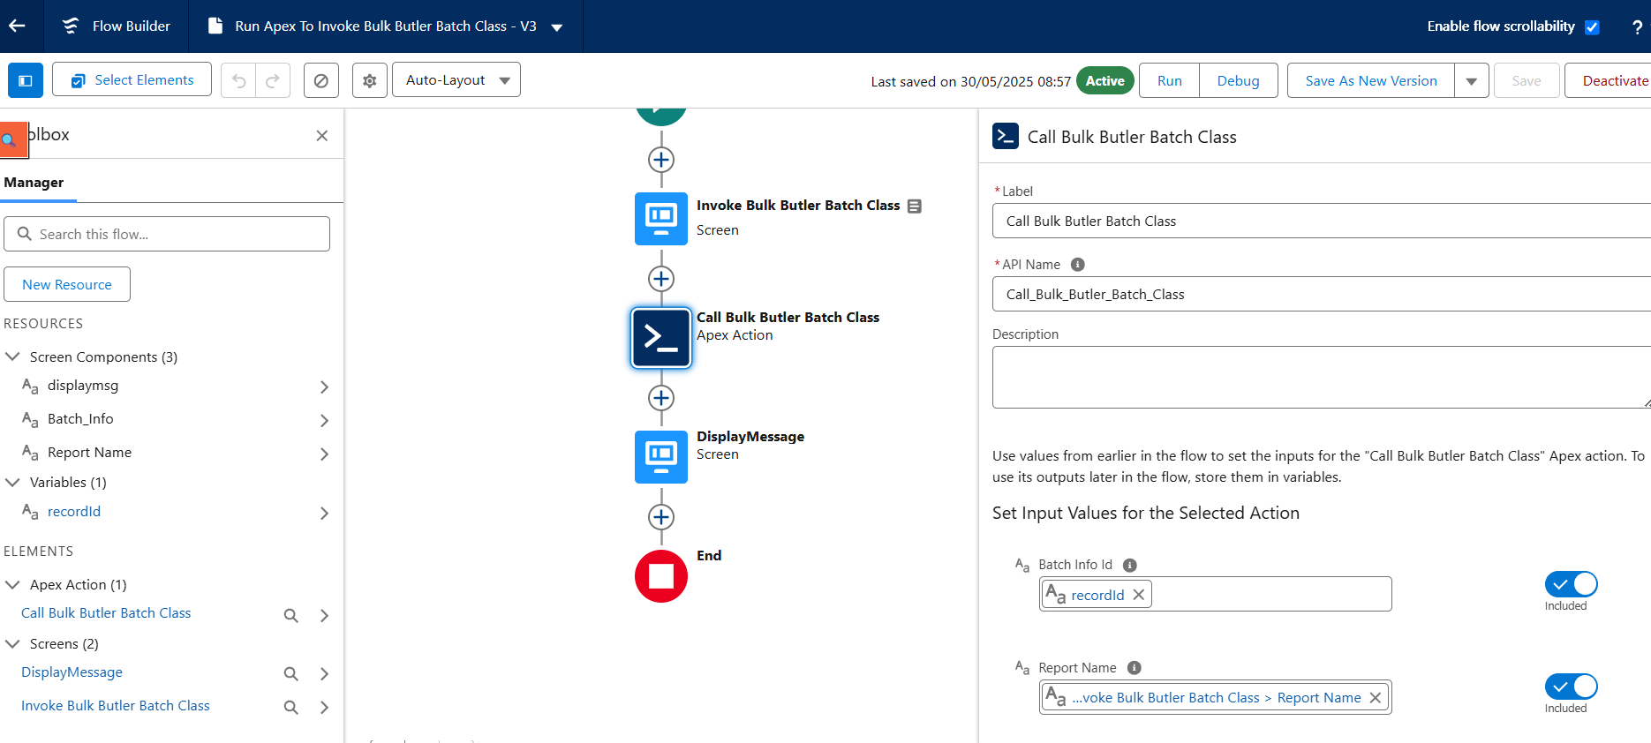Expand DisplayMessage element details chevron

point(324,674)
